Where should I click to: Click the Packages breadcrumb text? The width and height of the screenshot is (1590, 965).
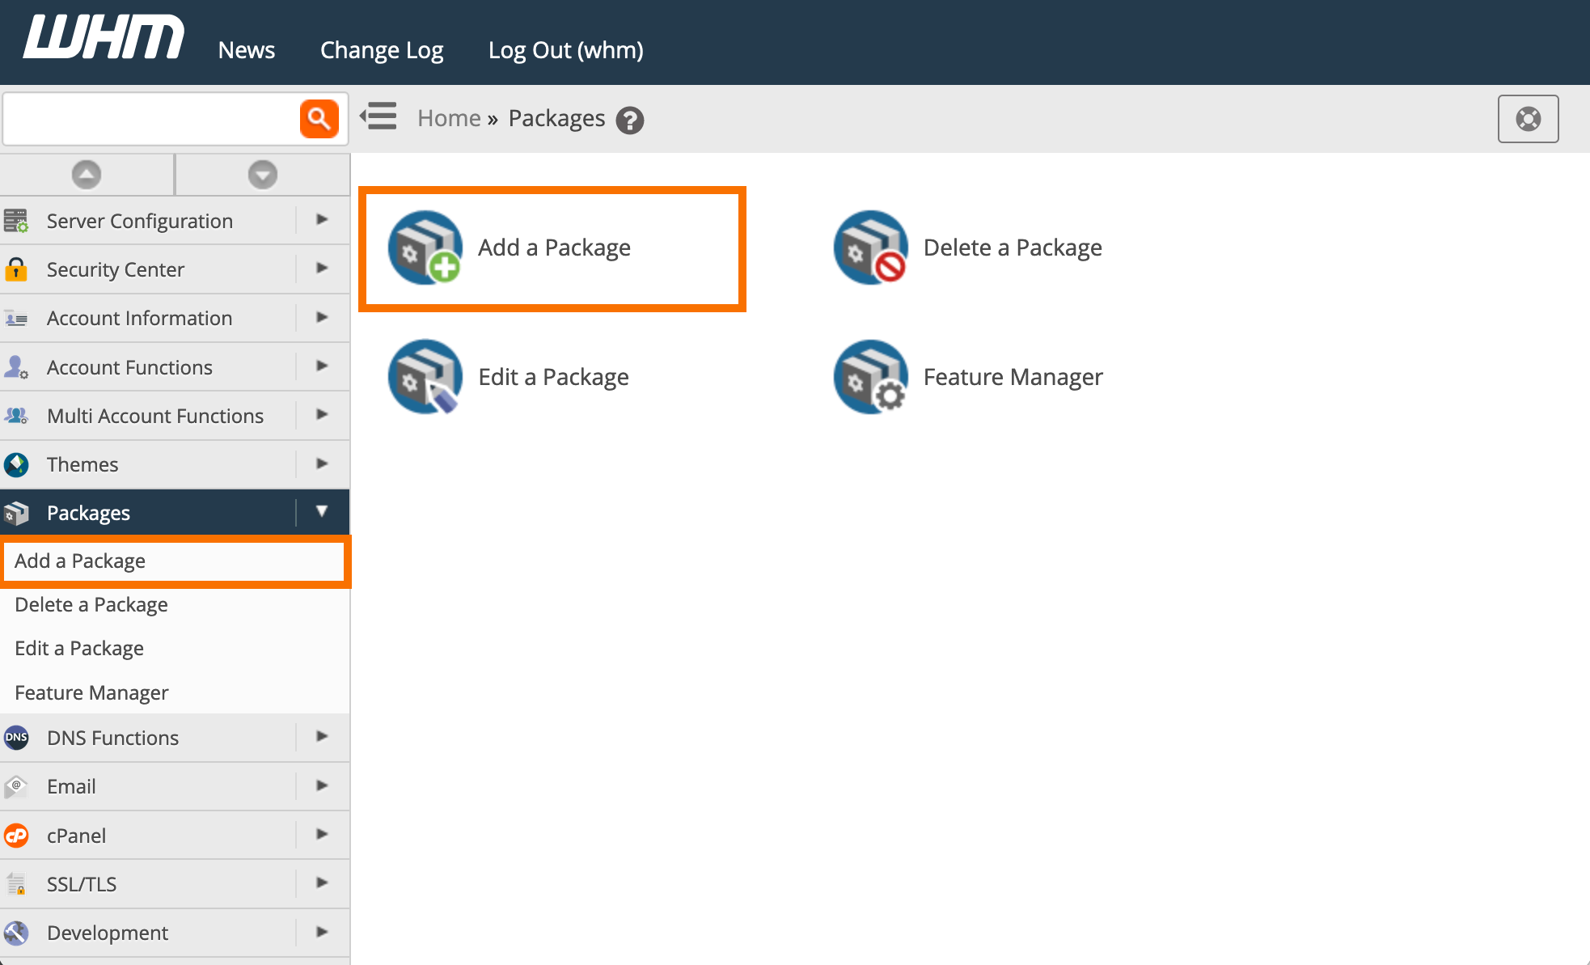click(x=556, y=118)
